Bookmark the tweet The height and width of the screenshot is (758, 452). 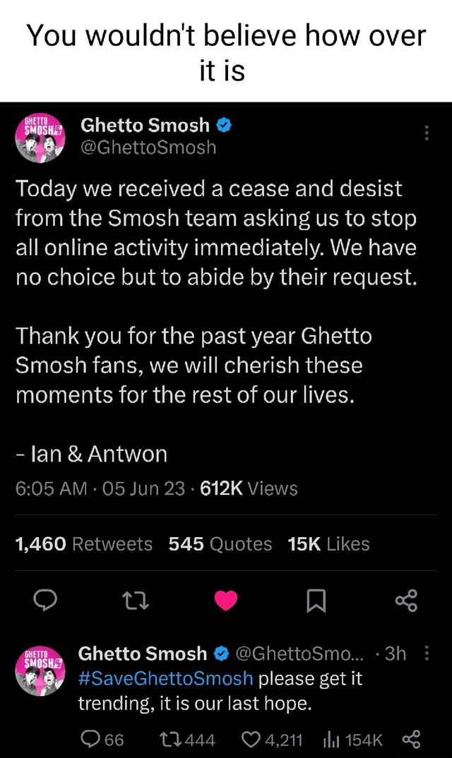tap(315, 601)
